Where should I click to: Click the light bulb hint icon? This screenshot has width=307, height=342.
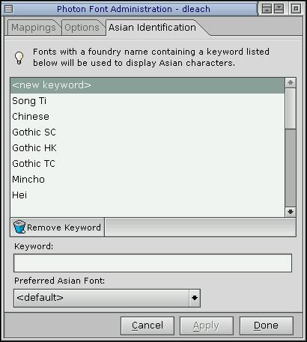coord(19,58)
